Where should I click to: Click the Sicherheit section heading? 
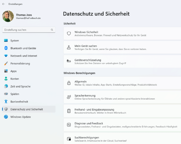pos(69,24)
